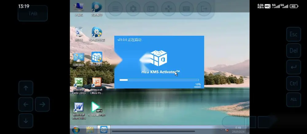Tap the overlay terminal console button
This screenshot has width=307, height=134.
[151, 9]
